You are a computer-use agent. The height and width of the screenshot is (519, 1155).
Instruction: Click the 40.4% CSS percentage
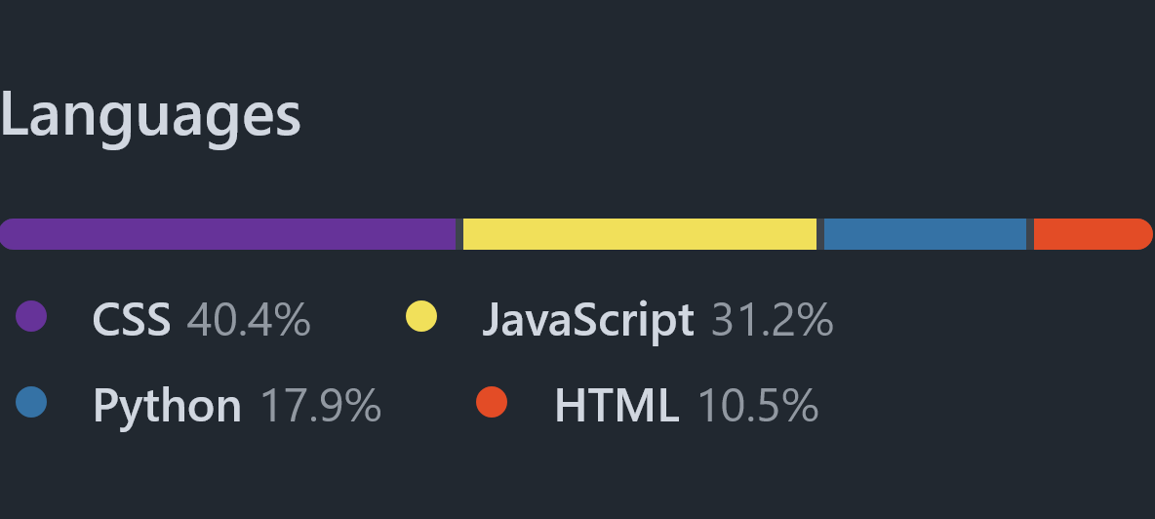pyautogui.click(x=249, y=319)
